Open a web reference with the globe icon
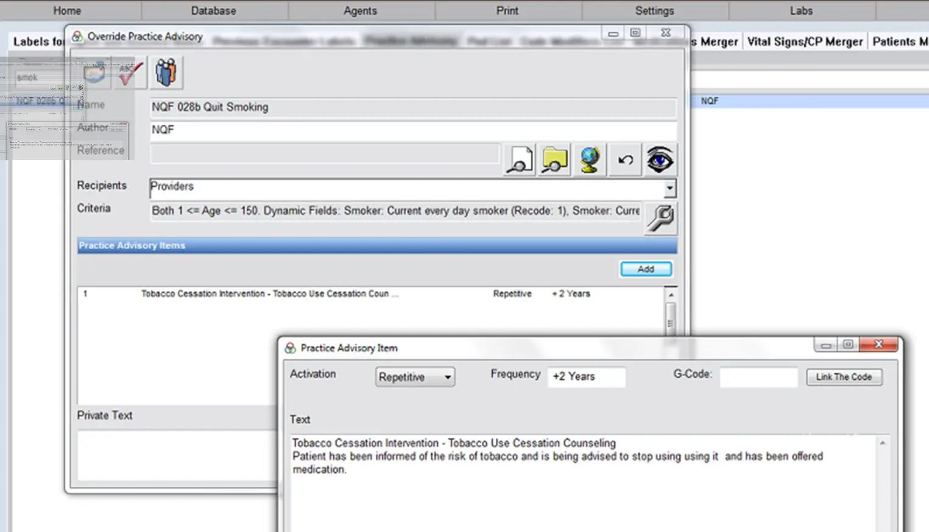This screenshot has height=532, width=929. (589, 159)
